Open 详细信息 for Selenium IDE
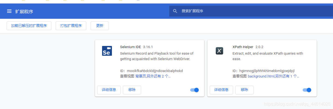This screenshot has height=109, width=333. click(109, 90)
